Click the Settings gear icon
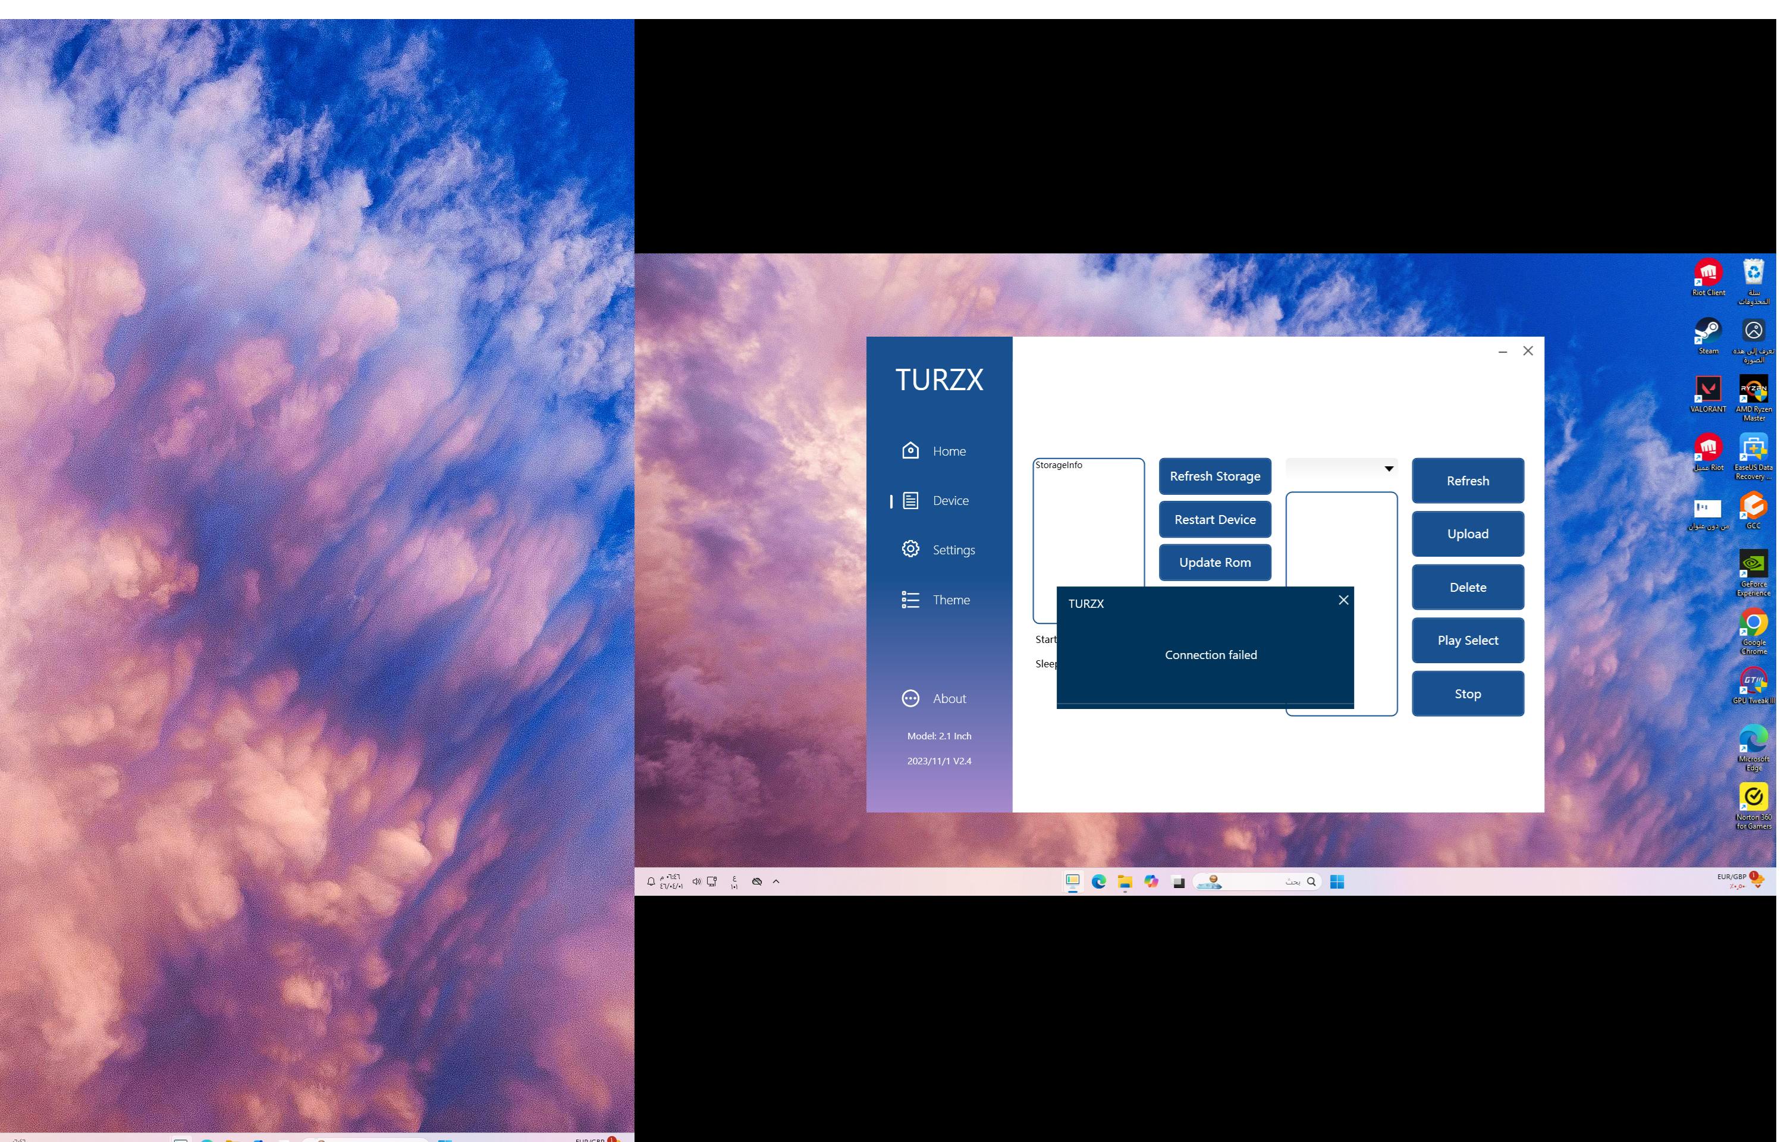Image resolution: width=1784 pixels, height=1142 pixels. pos(910,549)
